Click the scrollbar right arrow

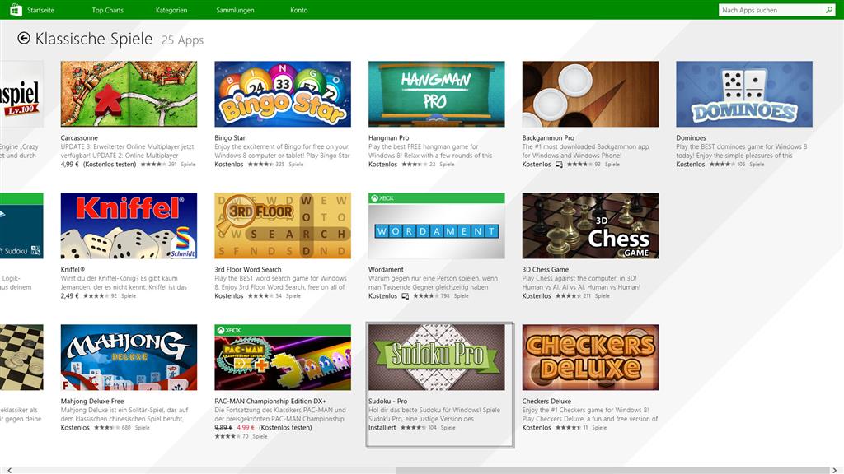pos(835,470)
